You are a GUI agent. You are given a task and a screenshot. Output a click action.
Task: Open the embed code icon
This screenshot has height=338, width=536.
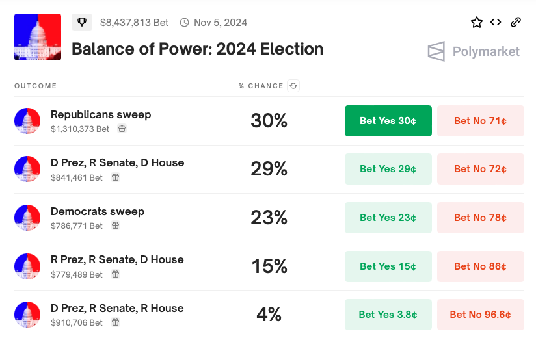(496, 22)
